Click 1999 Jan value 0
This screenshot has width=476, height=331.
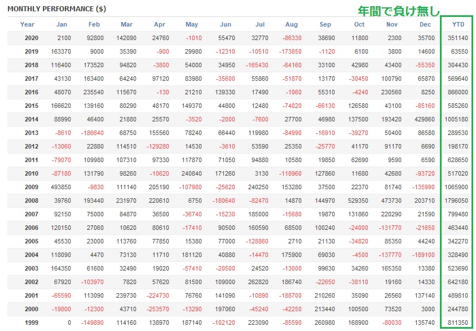(69, 323)
